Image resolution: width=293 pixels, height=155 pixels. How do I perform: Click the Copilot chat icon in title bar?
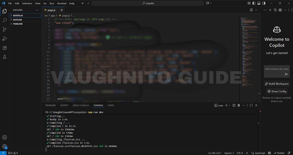pyautogui.click(x=207, y=3)
